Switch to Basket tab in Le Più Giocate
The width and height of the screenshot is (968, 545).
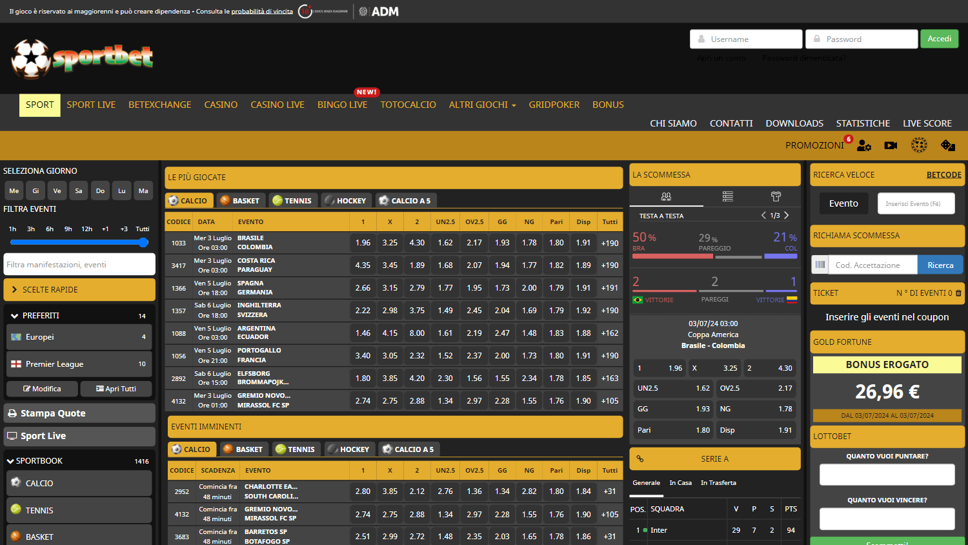(x=240, y=200)
